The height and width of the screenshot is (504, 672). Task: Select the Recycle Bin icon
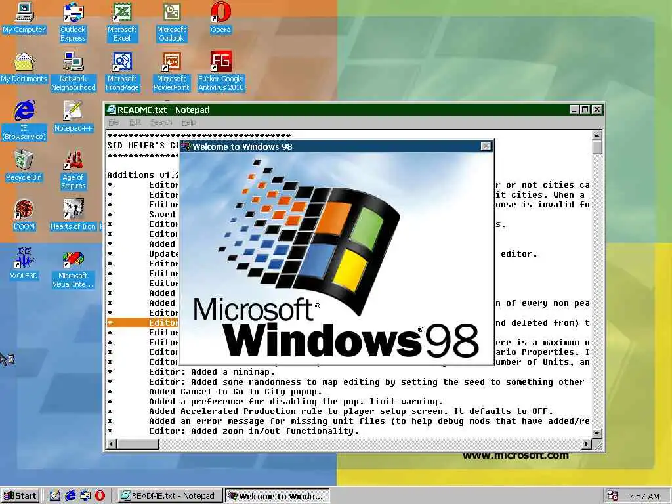click(24, 166)
